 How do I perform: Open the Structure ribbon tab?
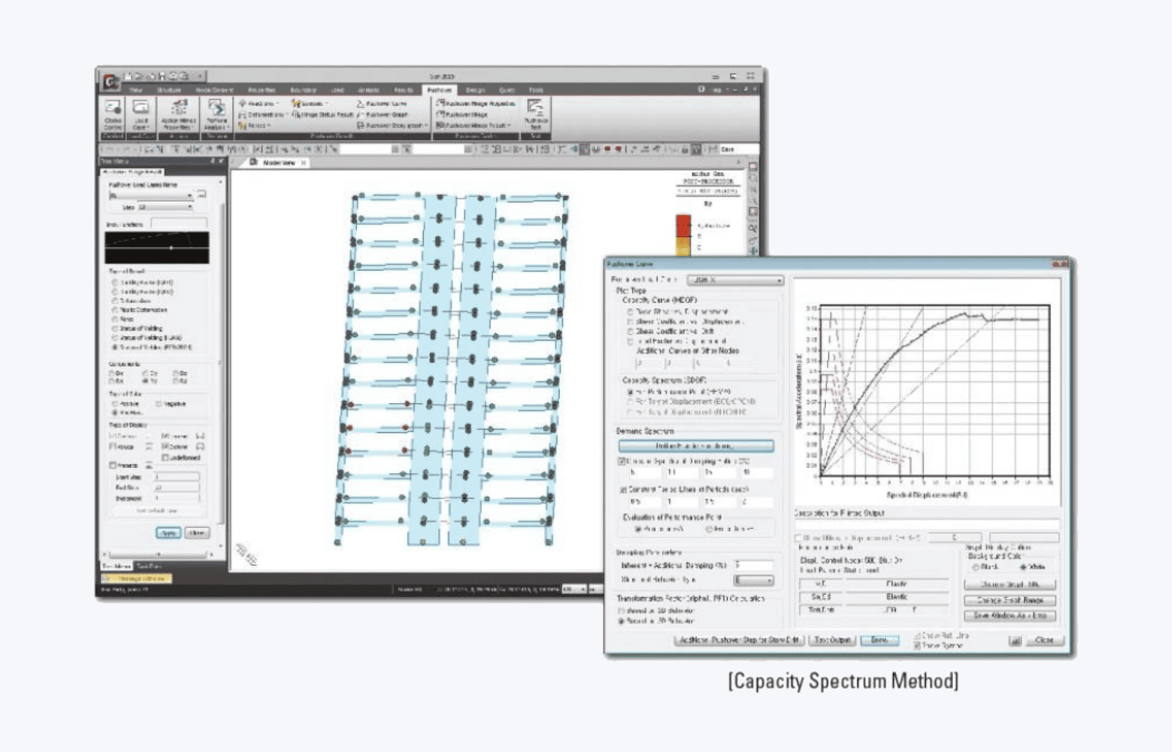(x=169, y=90)
